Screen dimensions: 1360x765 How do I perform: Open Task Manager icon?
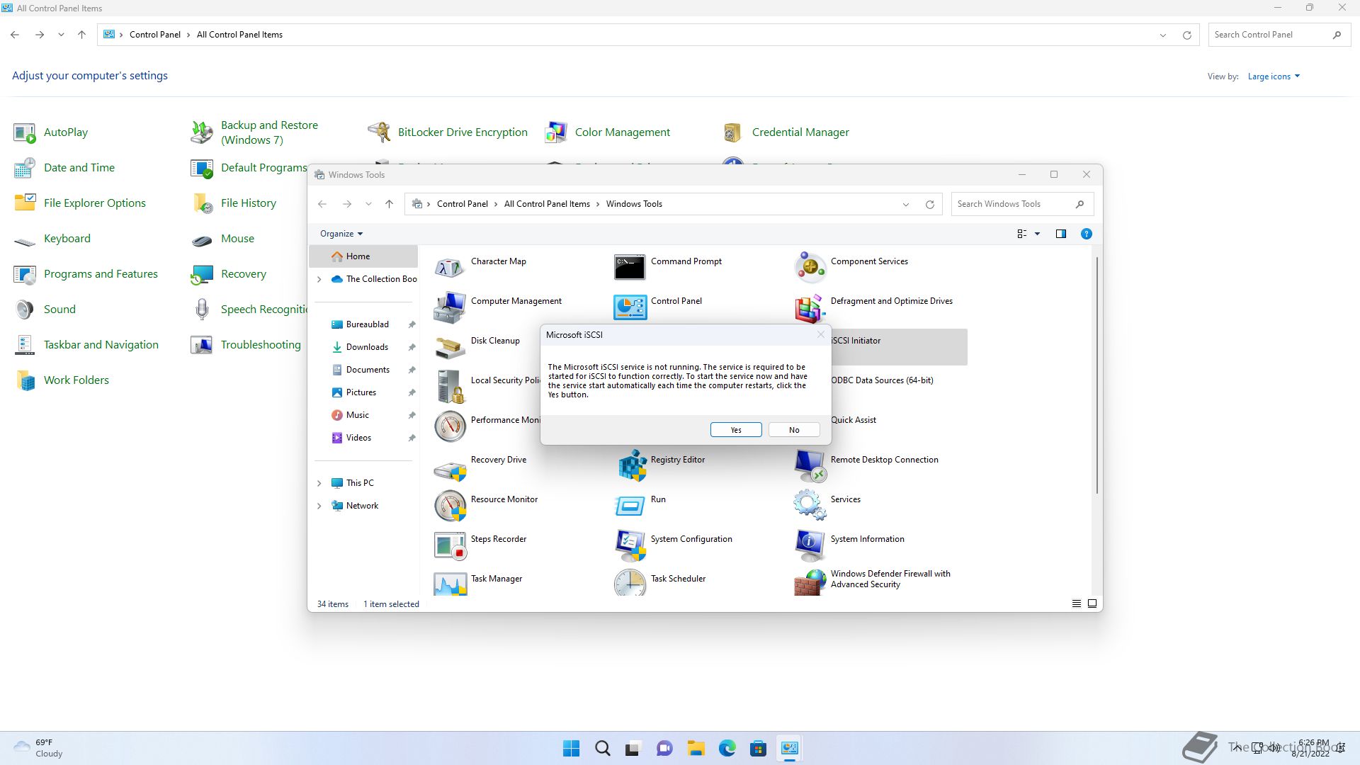(450, 584)
